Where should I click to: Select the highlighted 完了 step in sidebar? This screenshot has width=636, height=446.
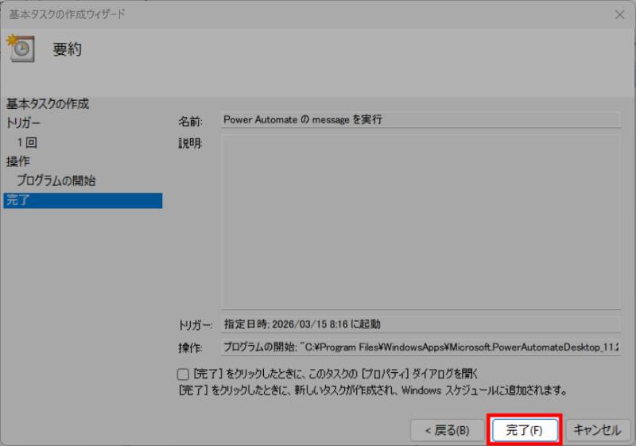click(83, 200)
